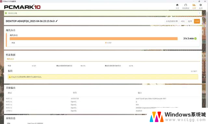This screenshot has width=208, height=124.
Task: Select the Modern Office tab under performance data
Action: pyautogui.click(x=10, y=59)
